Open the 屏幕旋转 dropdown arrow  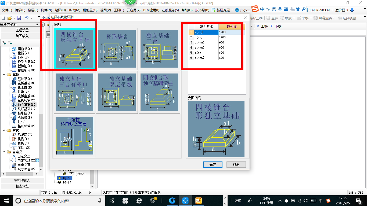[x=333, y=18]
